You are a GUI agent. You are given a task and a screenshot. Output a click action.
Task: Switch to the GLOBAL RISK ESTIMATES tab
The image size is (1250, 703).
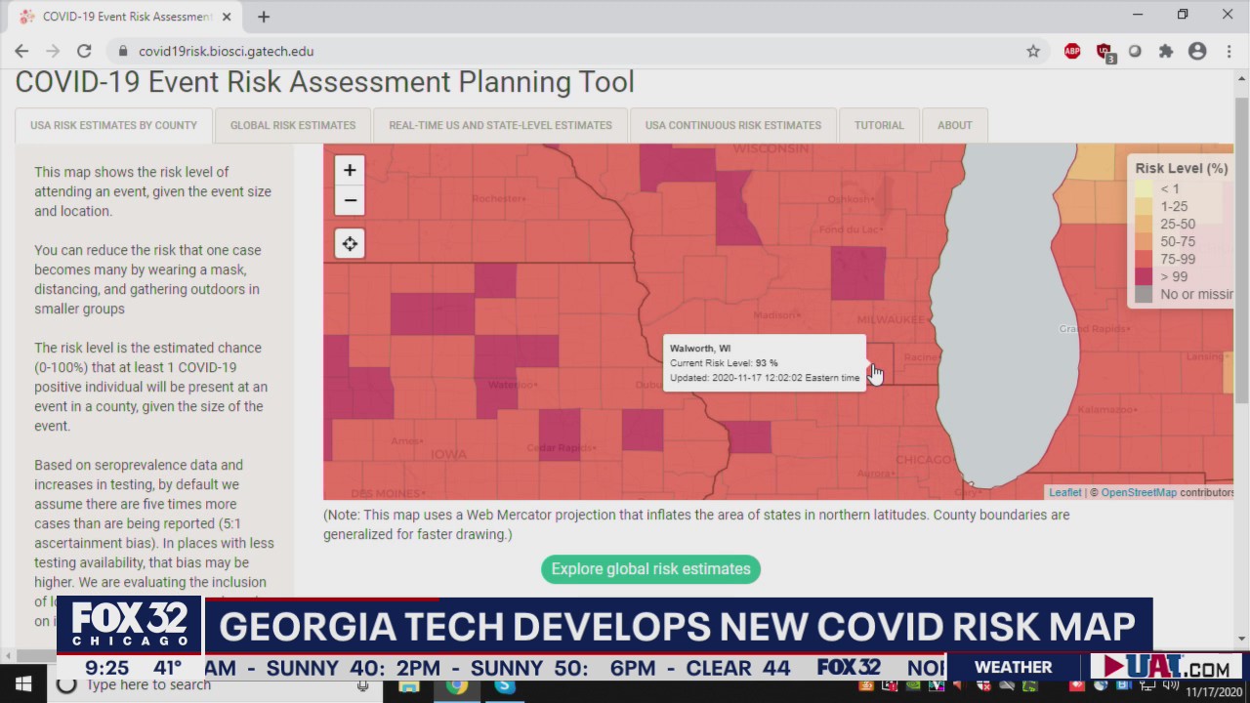(x=293, y=125)
